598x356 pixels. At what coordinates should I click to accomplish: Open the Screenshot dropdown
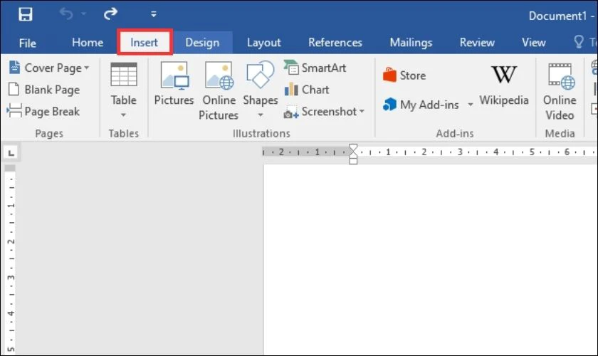(324, 111)
